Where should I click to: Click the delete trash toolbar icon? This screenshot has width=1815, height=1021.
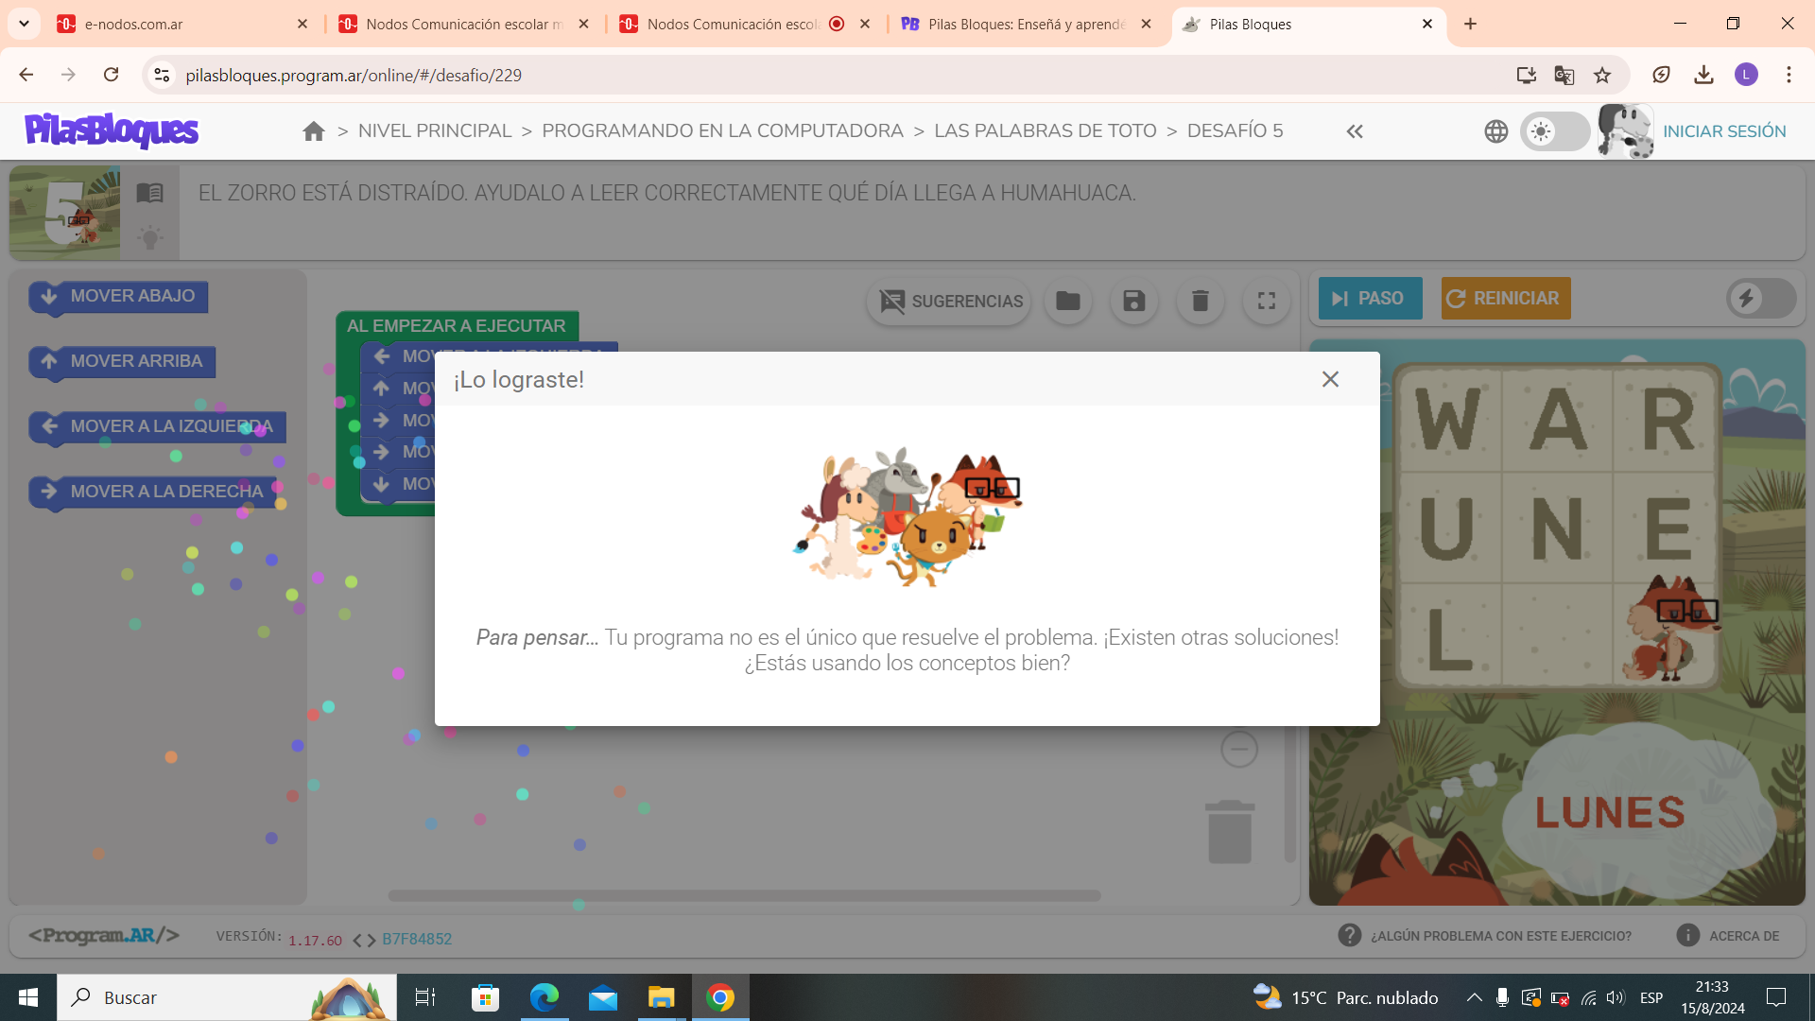[x=1200, y=301]
